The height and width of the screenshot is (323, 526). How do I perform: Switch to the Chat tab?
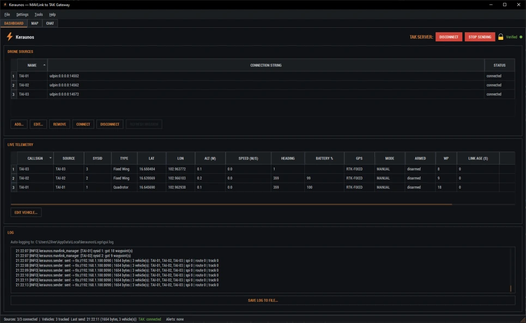pyautogui.click(x=50, y=23)
